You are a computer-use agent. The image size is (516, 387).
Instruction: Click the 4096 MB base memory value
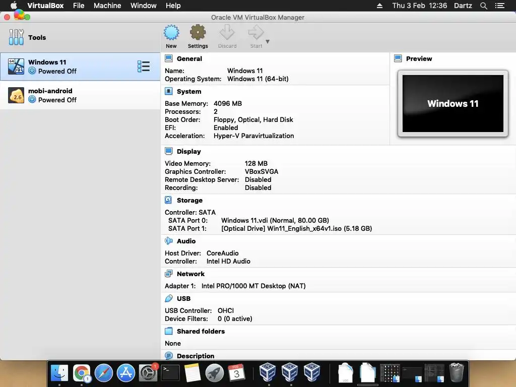228,103
